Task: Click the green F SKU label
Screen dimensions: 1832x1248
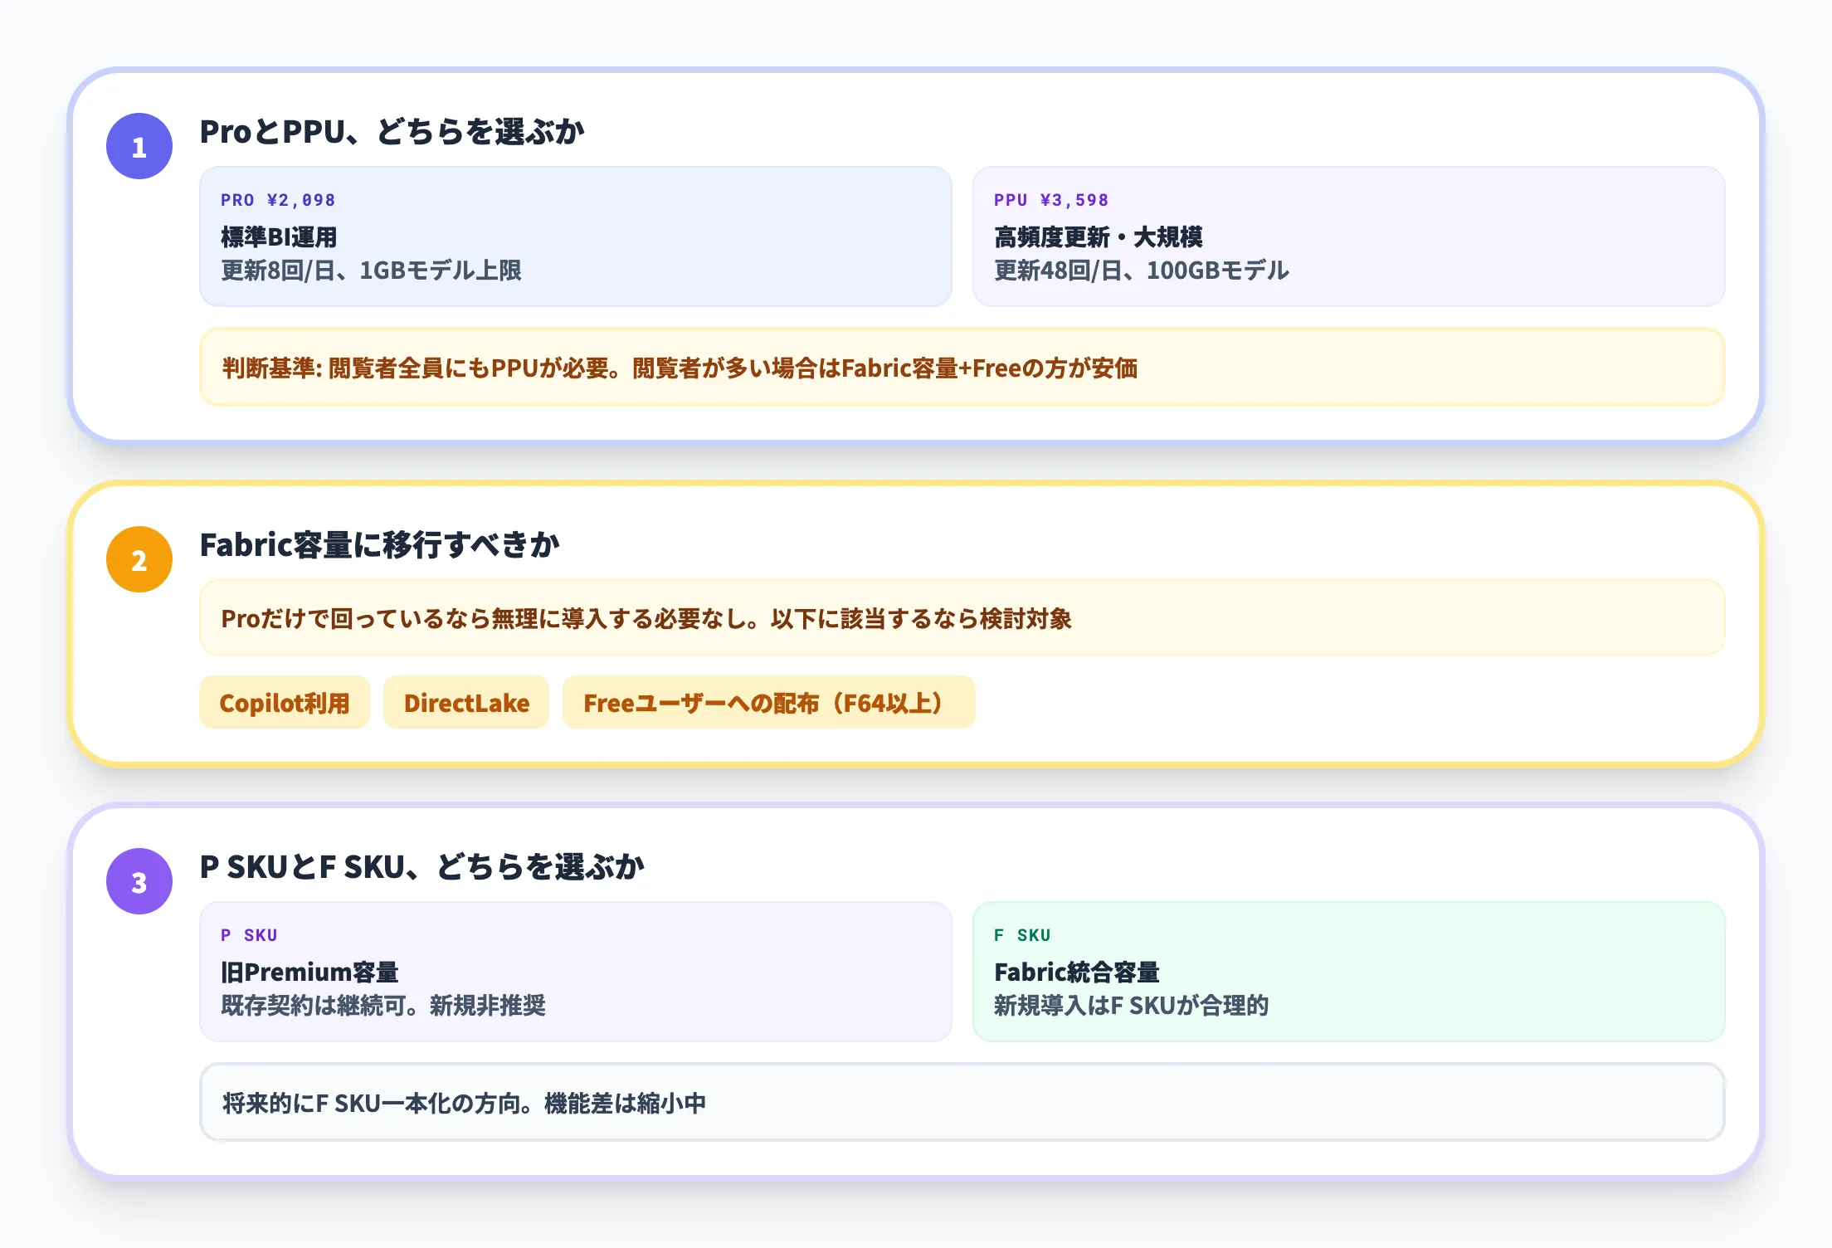Action: pyautogui.click(x=1022, y=935)
